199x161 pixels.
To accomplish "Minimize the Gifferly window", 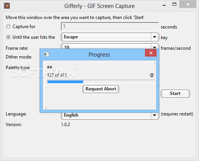I will point(164,5).
